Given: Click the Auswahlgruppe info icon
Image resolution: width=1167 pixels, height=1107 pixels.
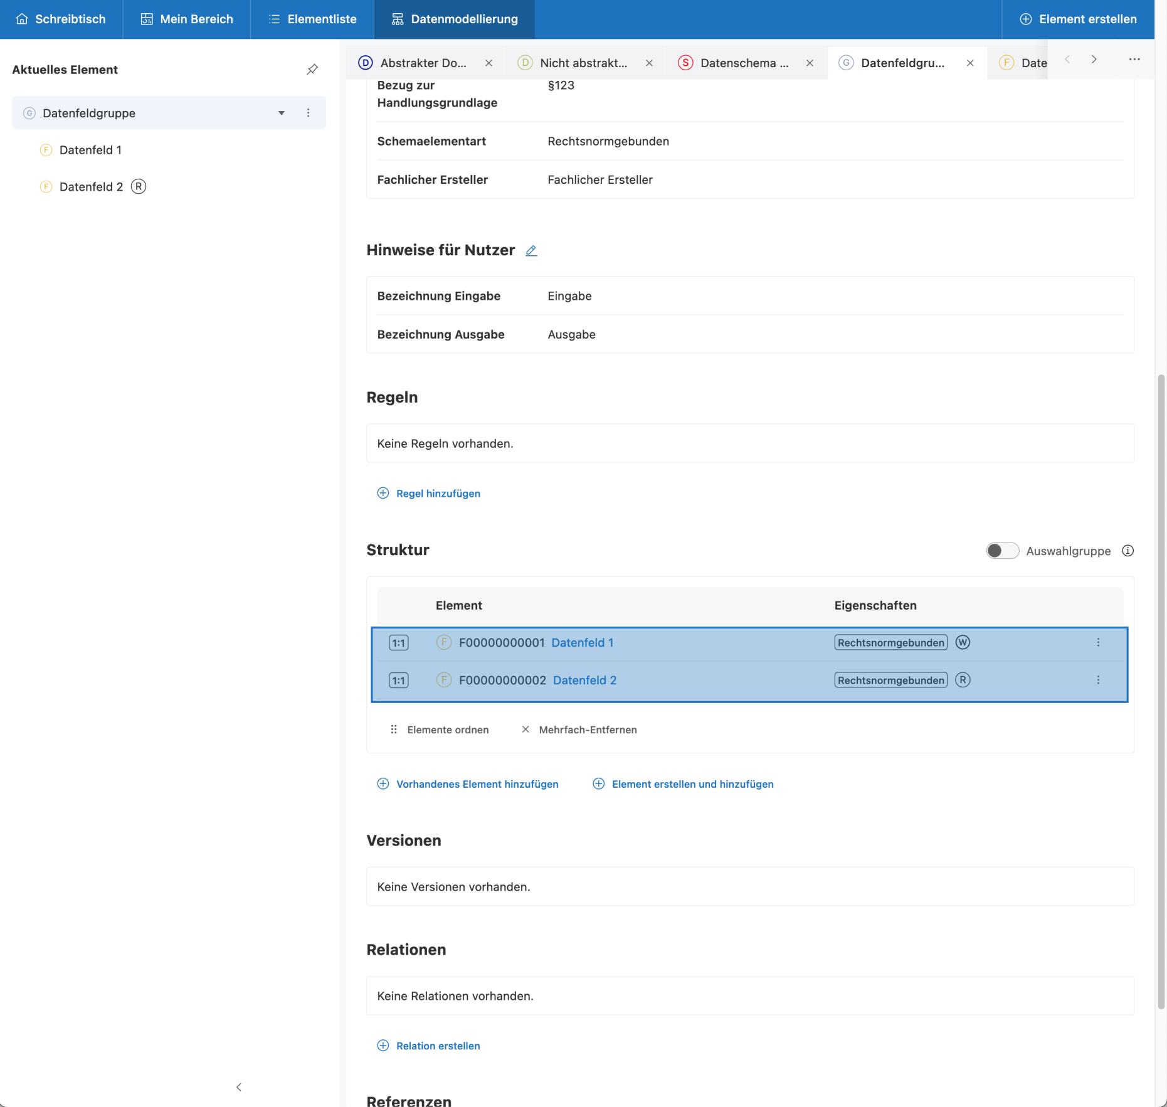Looking at the screenshot, I should [x=1127, y=551].
